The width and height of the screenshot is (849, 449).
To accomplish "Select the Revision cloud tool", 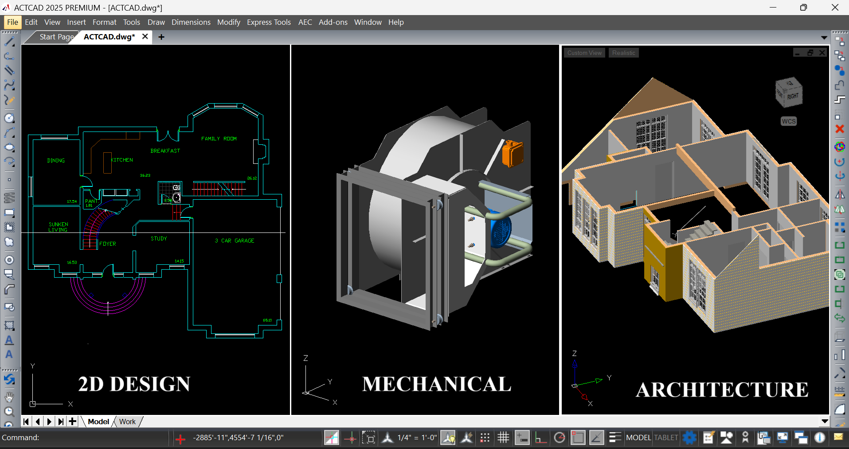I will pos(9,242).
